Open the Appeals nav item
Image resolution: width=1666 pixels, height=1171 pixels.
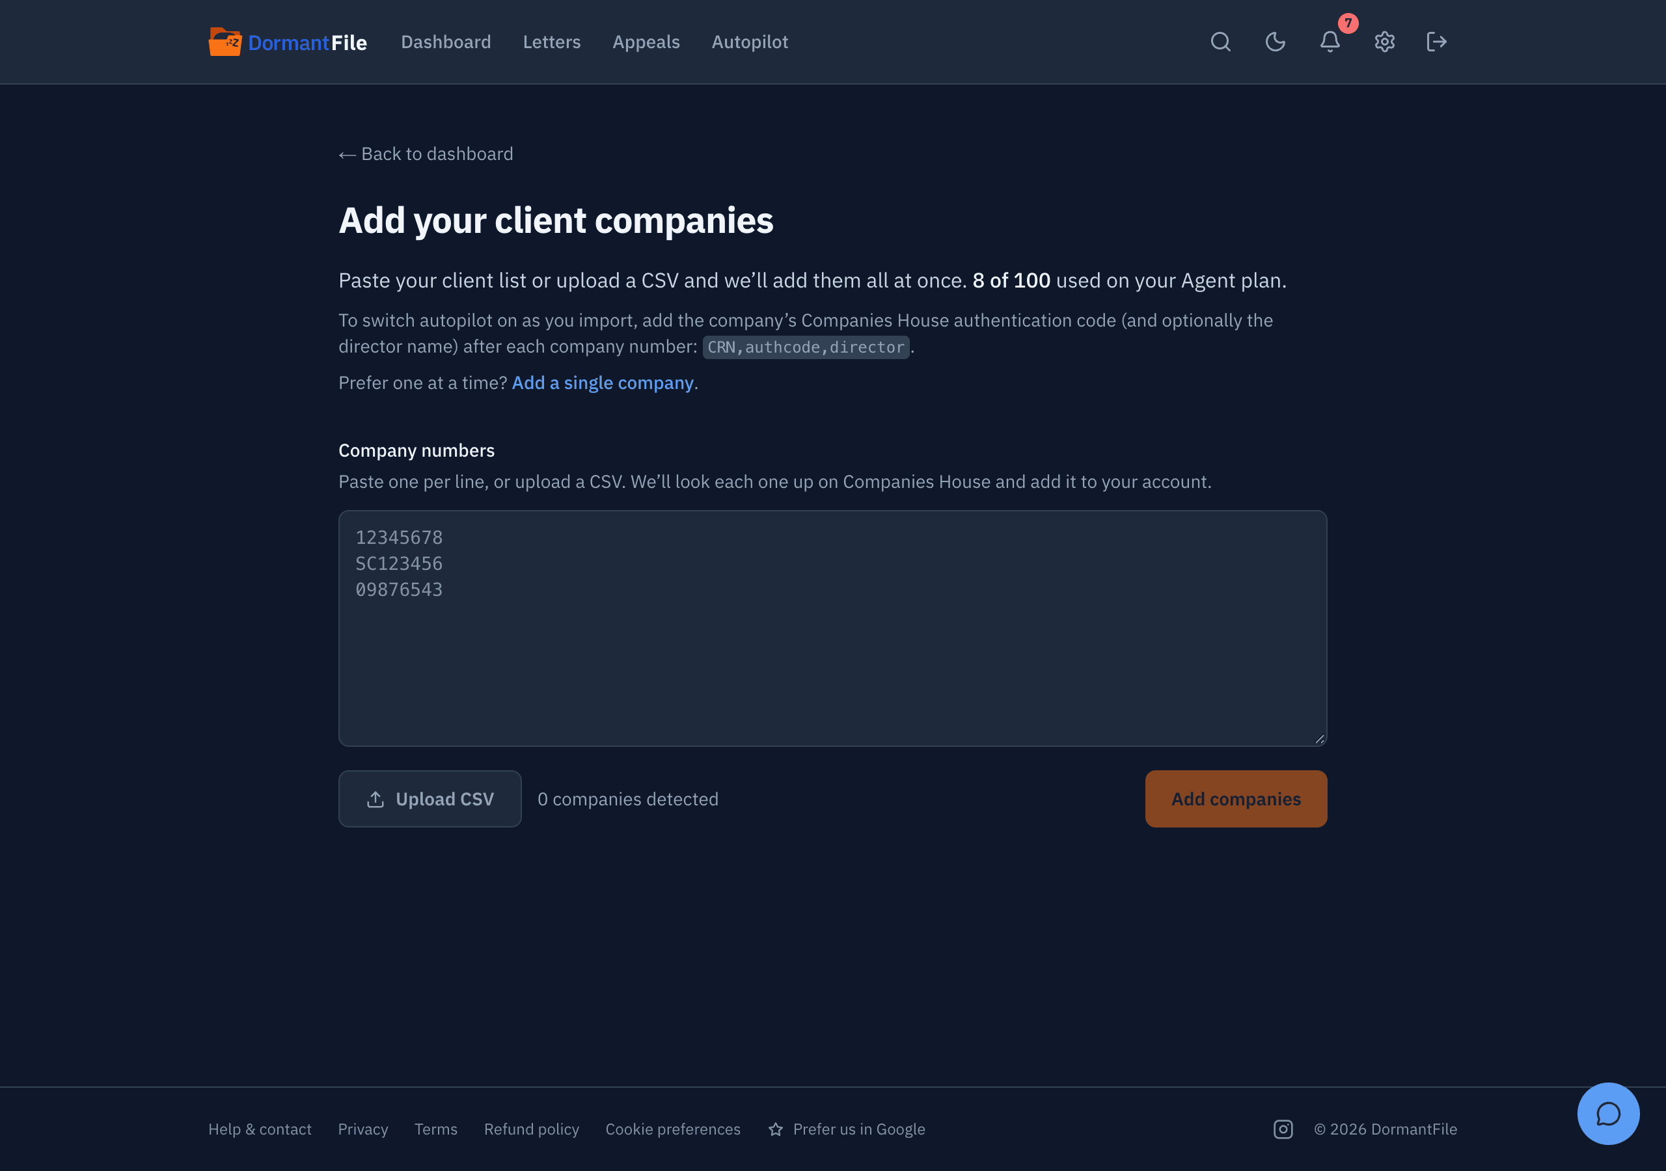(646, 42)
